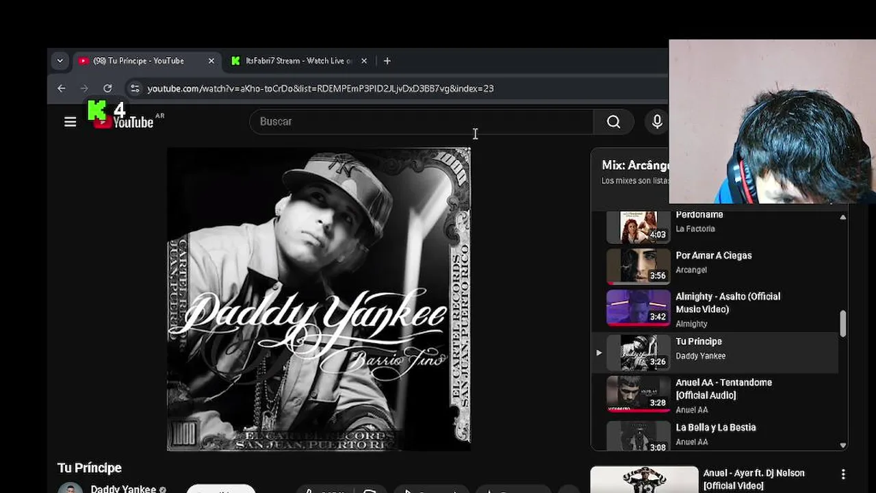The width and height of the screenshot is (876, 493).
Task: Open Anuel - Ayer ft. Dj Nelson thumbnail
Action: point(644,479)
